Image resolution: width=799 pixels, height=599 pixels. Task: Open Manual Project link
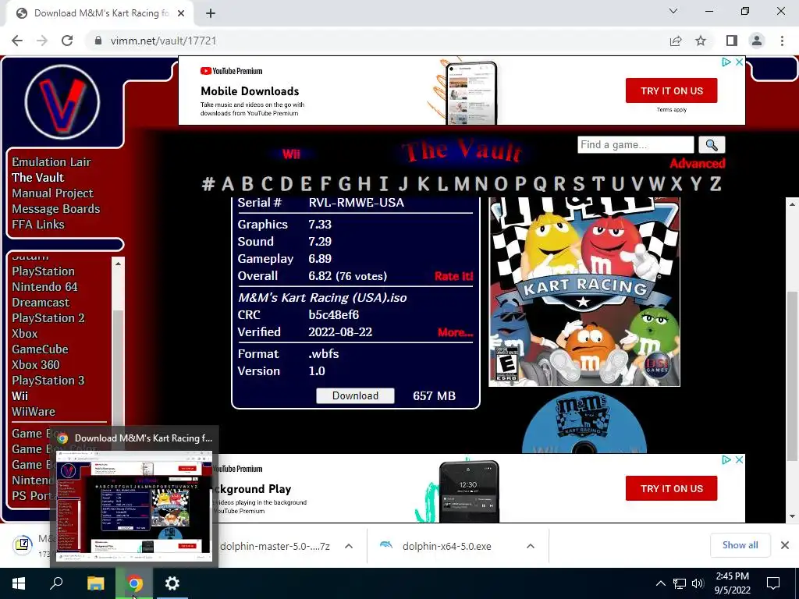point(52,193)
